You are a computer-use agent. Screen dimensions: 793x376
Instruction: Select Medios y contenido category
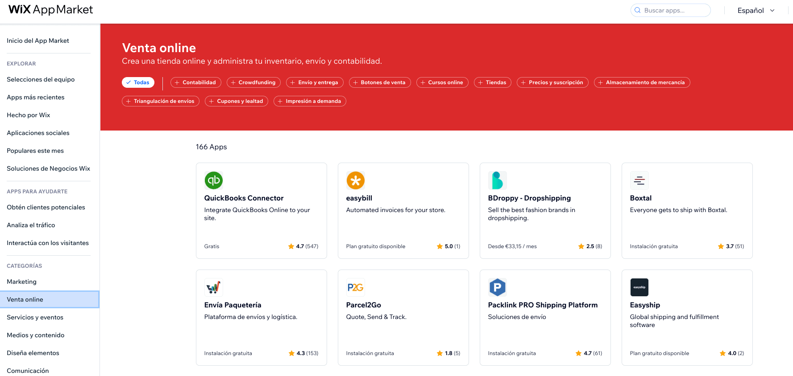click(x=36, y=335)
